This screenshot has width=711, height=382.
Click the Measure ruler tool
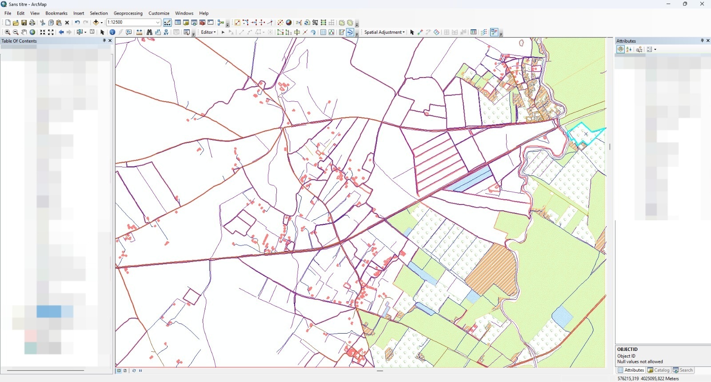[140, 32]
